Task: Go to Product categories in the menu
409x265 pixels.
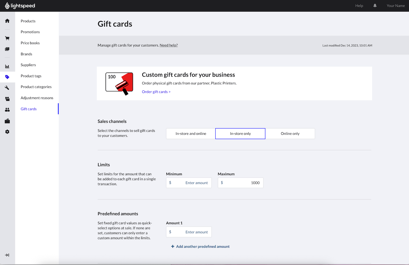Action: click(x=36, y=87)
